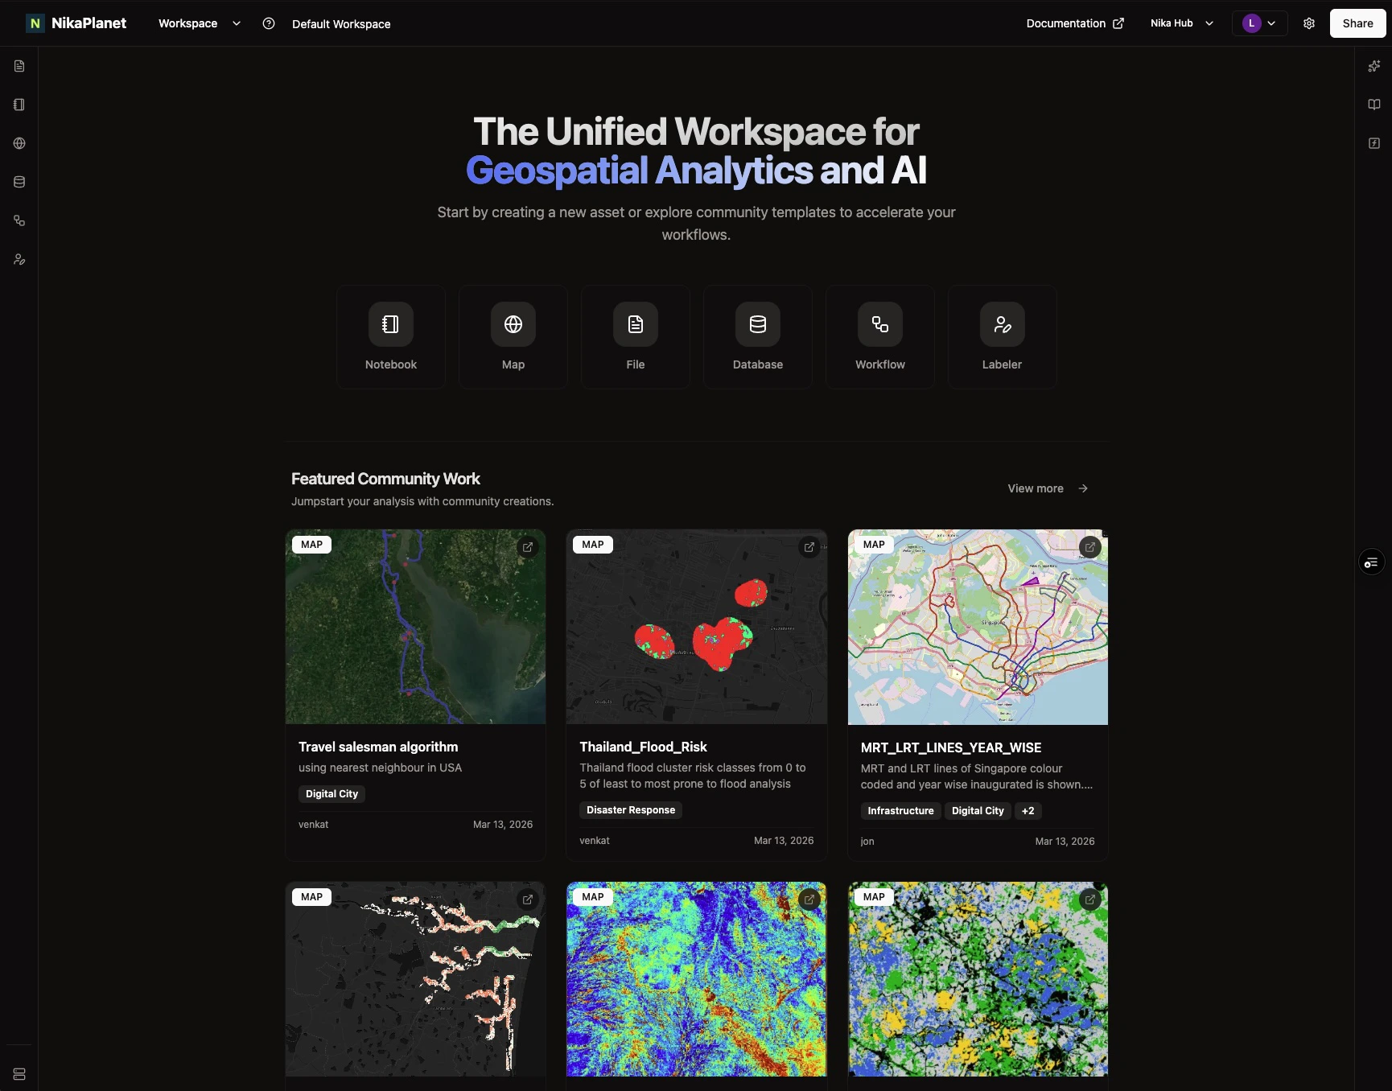
Task: Open the Thailand_Flood_Risk map thumbnail
Action: click(696, 628)
